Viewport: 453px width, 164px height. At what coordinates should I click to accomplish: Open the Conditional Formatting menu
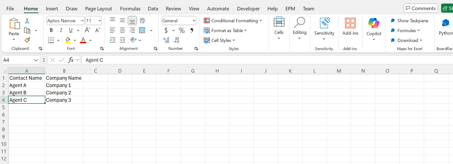point(233,20)
